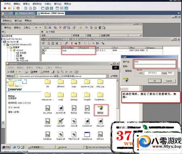This screenshot has height=154, width=182.
Task: Click the Cong port field 5002
Action: coord(170,73)
